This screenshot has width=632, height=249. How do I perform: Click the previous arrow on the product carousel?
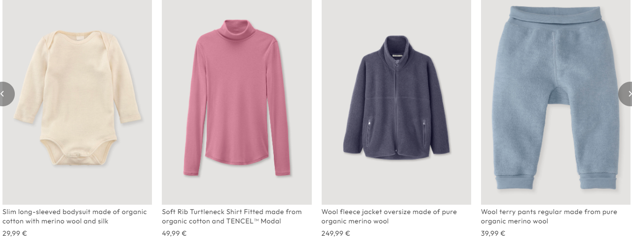click(5, 93)
